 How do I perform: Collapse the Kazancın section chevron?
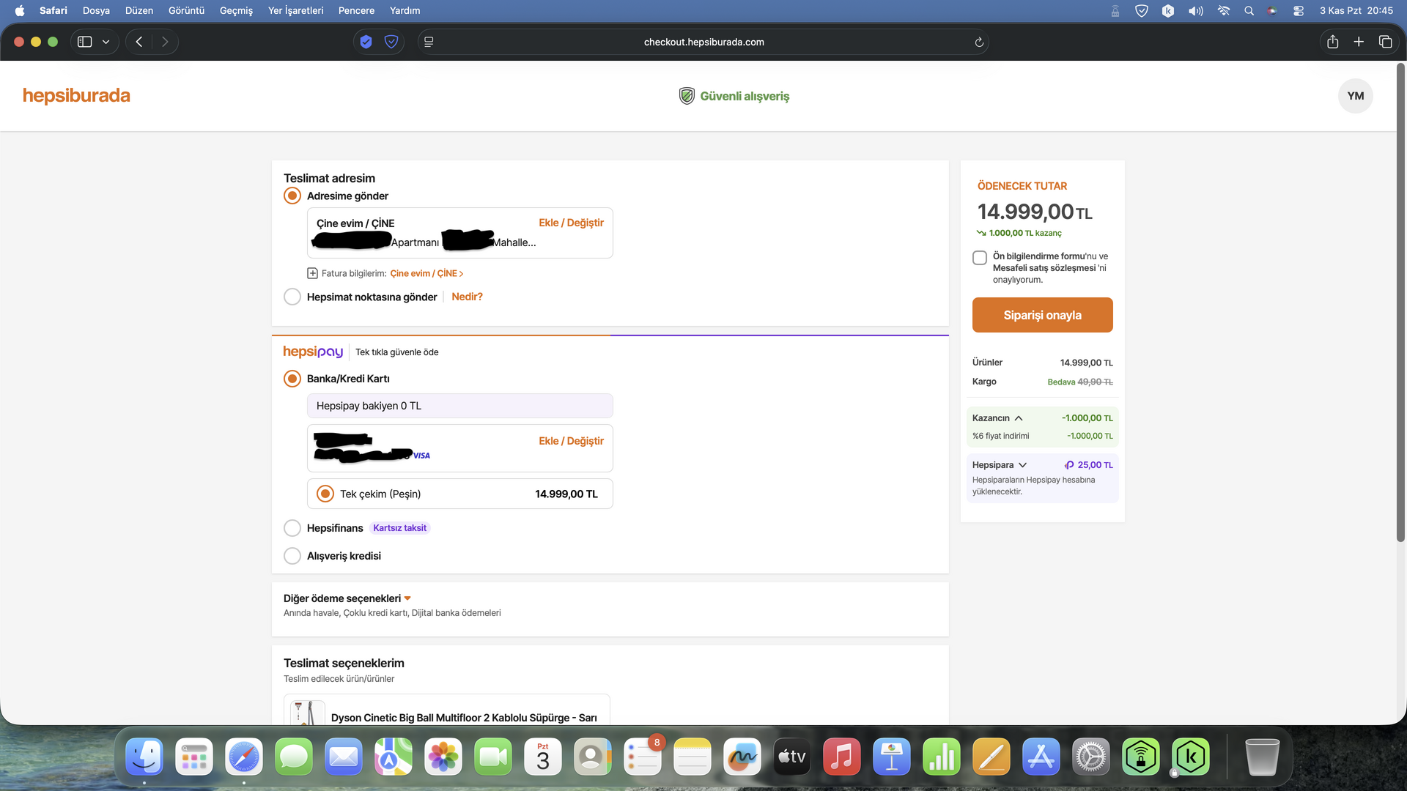click(1019, 418)
